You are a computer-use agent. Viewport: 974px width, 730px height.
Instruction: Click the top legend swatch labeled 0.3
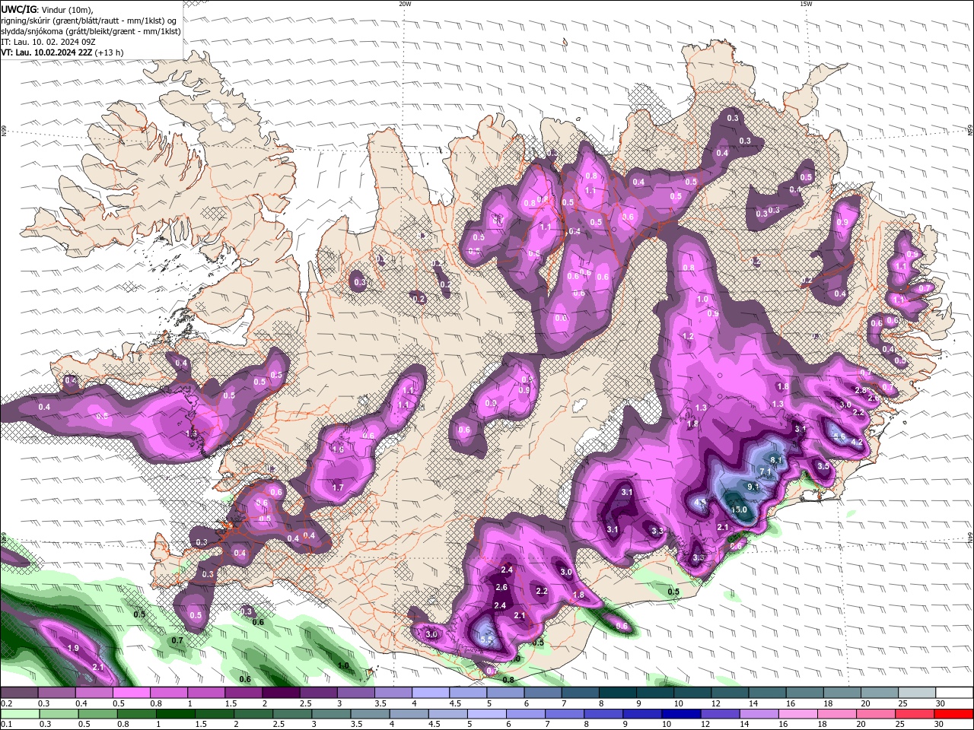tap(57, 693)
